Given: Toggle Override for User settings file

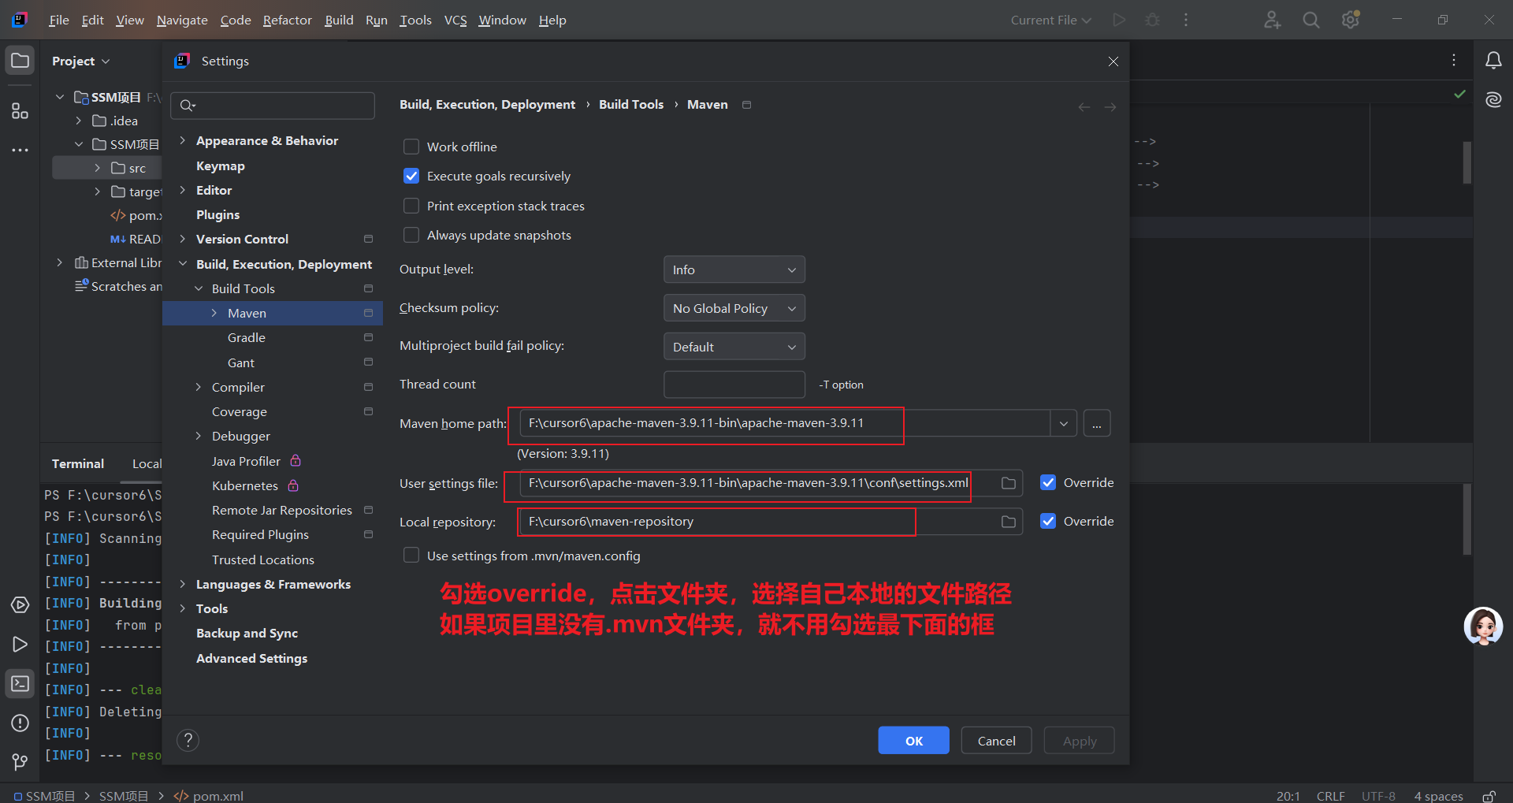Looking at the screenshot, I should tap(1048, 482).
